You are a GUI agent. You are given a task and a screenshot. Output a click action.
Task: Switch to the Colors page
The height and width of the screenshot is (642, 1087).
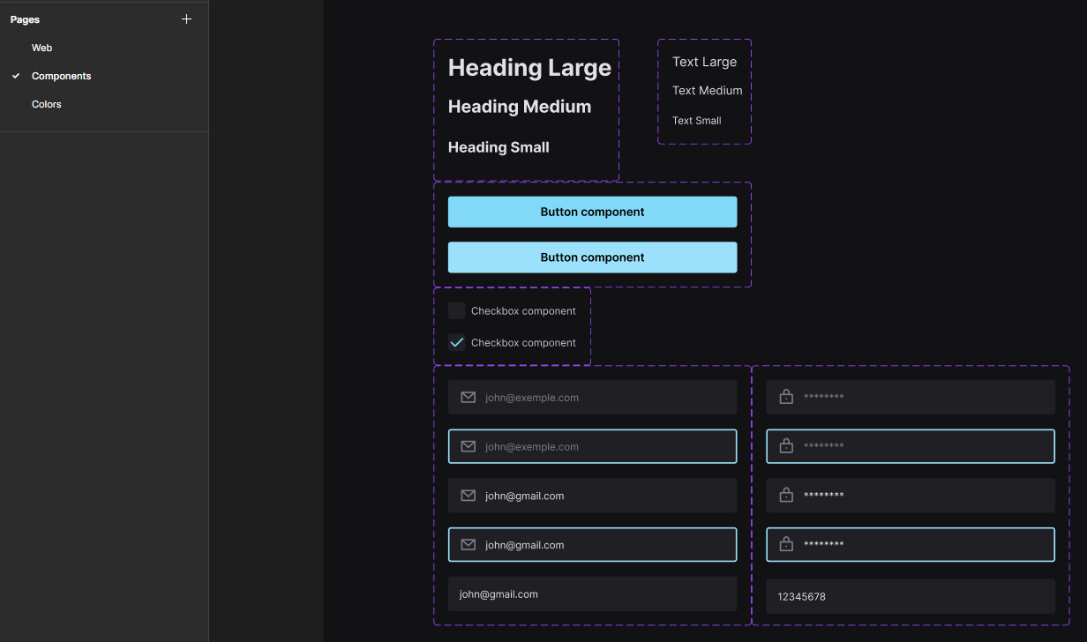46,104
